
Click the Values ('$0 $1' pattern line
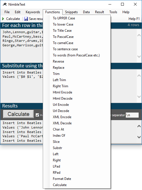tap(23, 77)
